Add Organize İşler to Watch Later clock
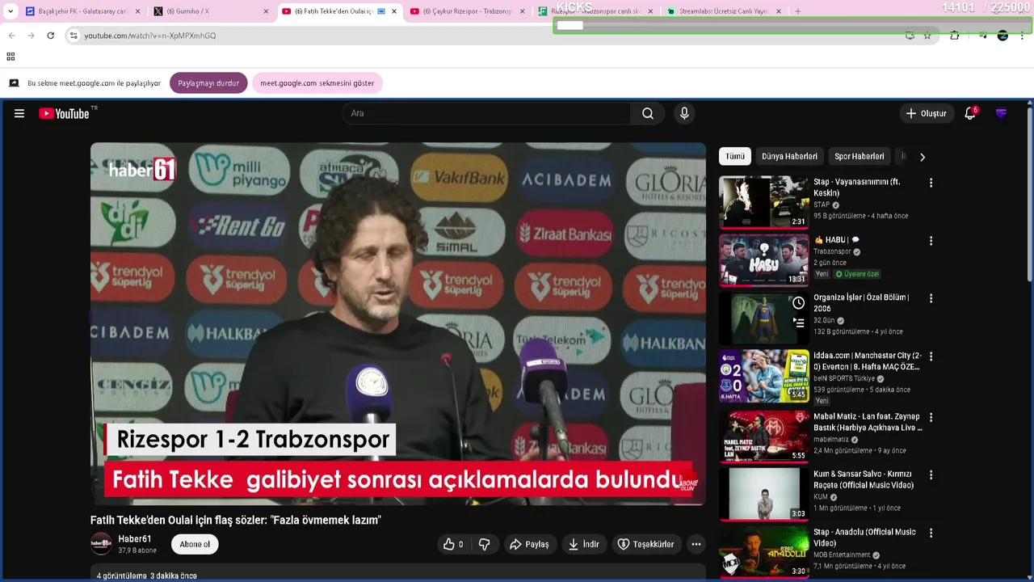The image size is (1034, 582). pos(798,303)
